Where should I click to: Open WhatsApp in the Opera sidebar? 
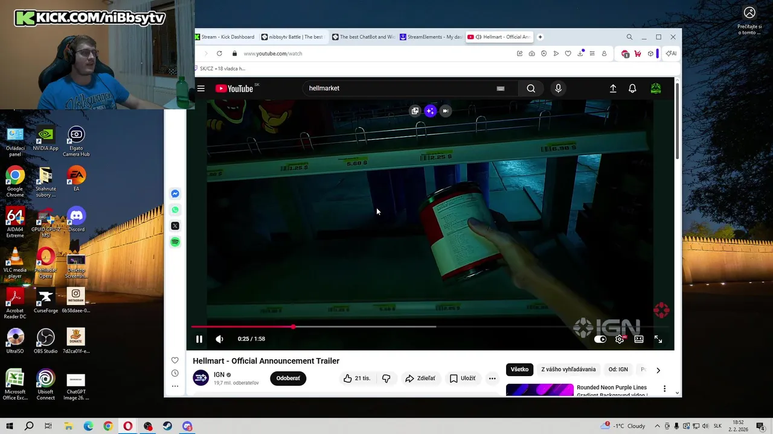(175, 210)
